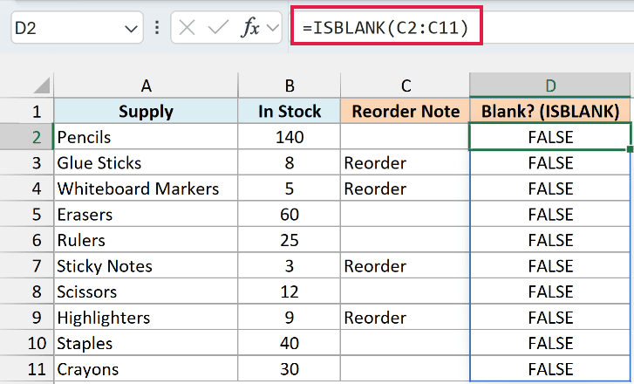The height and width of the screenshot is (384, 634).
Task: Click the Reorder Note header cell
Action: (406, 112)
